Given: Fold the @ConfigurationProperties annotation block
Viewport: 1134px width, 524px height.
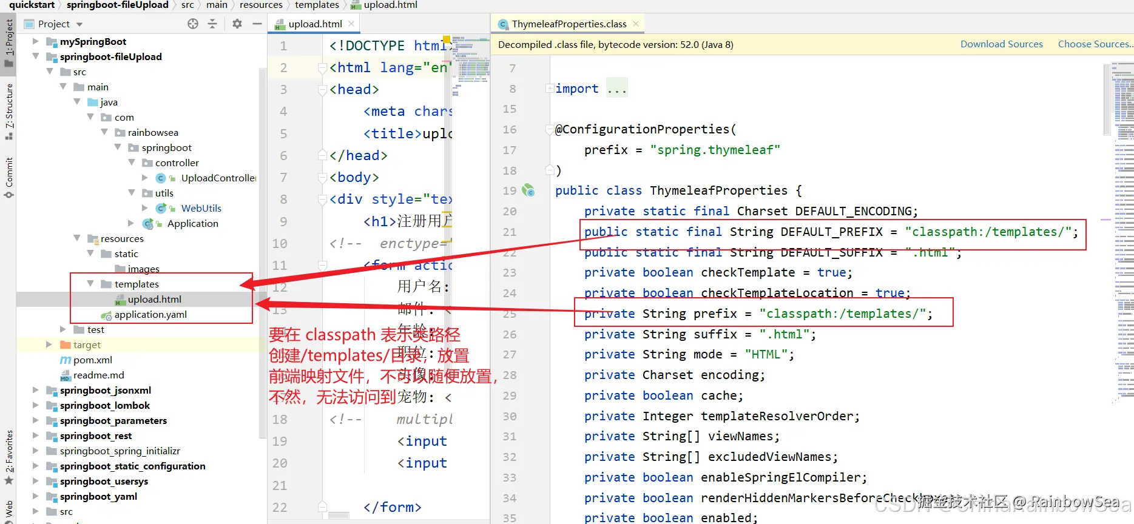Looking at the screenshot, I should (x=549, y=129).
